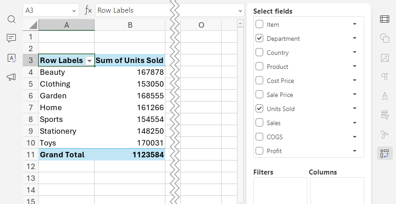Open Shape settings icon in right sidebar
396x204 pixels.
pos(385,39)
